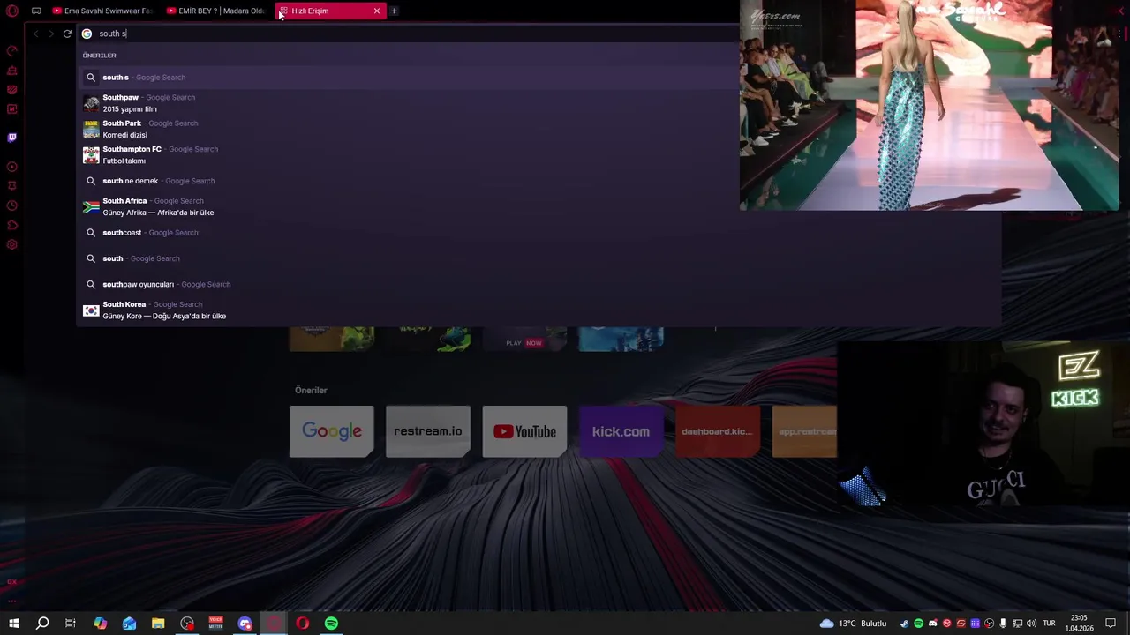The width and height of the screenshot is (1130, 635).
Task: Switch to EMİR BEY Madara YouTube tab
Action: [216, 11]
